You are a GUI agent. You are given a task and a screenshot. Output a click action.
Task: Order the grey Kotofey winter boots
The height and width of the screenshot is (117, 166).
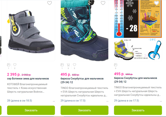[x=31, y=110]
